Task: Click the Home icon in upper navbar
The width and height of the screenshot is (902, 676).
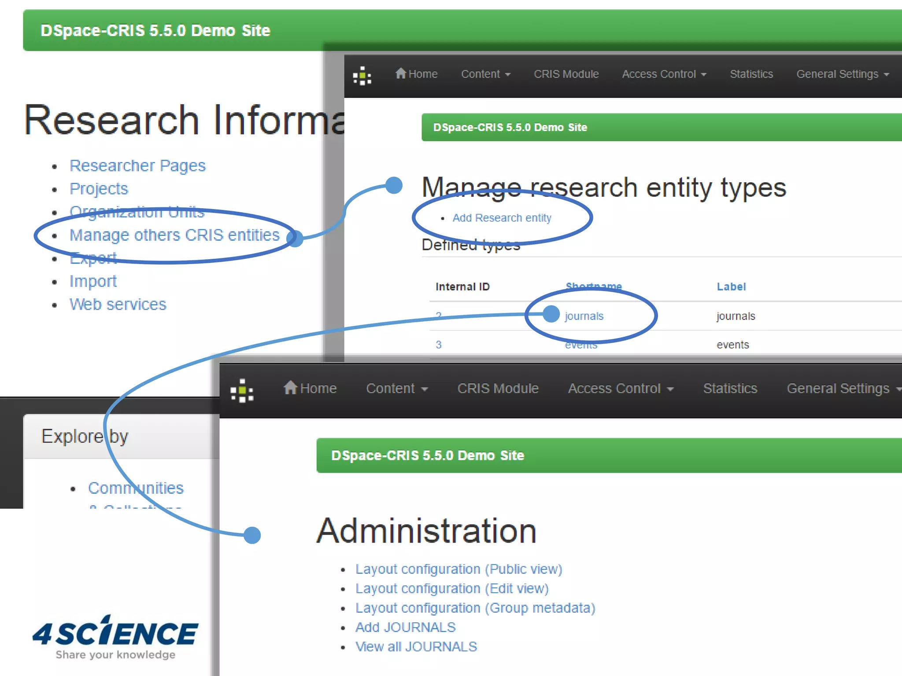Action: coord(400,73)
